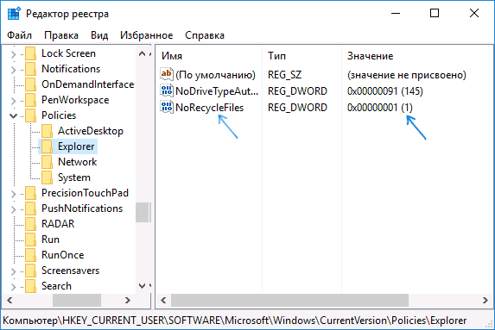
Task: Click the System folder icon
Action: [x=47, y=177]
